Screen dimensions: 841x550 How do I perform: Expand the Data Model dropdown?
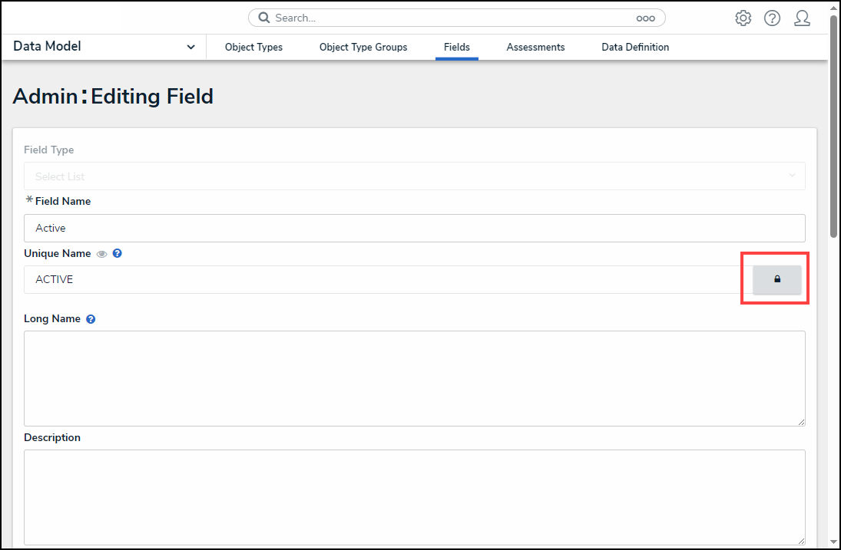(190, 47)
